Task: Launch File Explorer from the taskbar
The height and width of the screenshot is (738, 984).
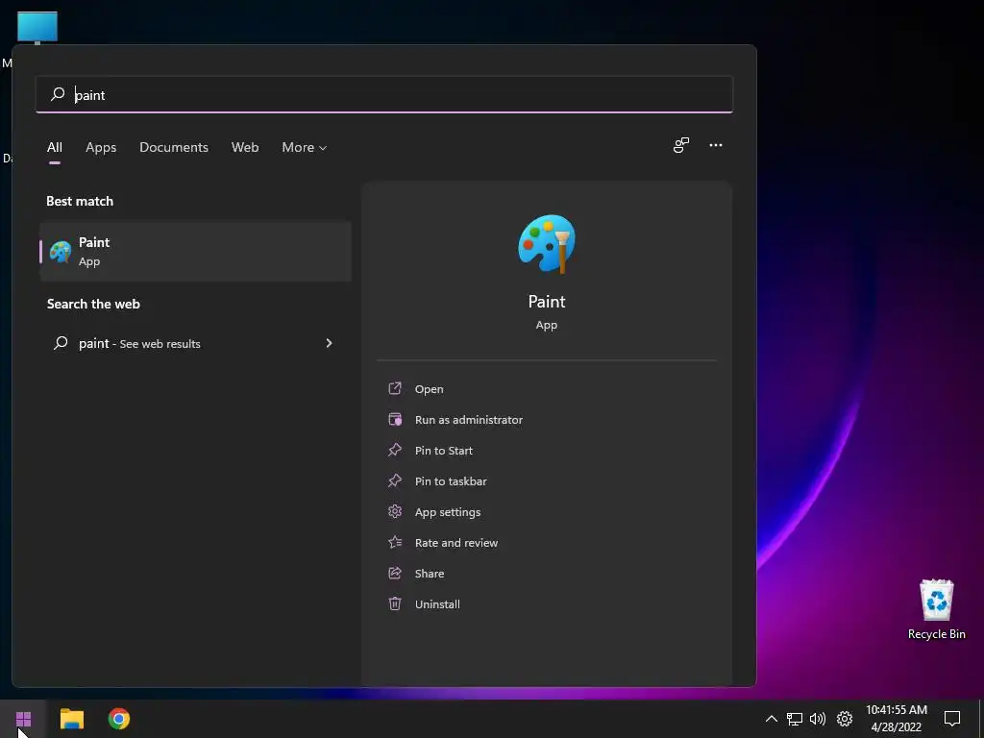Action: [x=71, y=719]
